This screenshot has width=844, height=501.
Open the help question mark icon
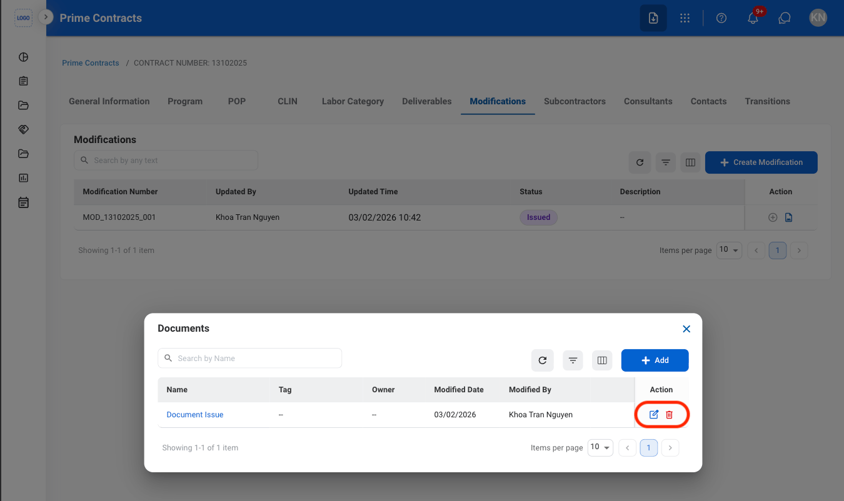point(721,18)
